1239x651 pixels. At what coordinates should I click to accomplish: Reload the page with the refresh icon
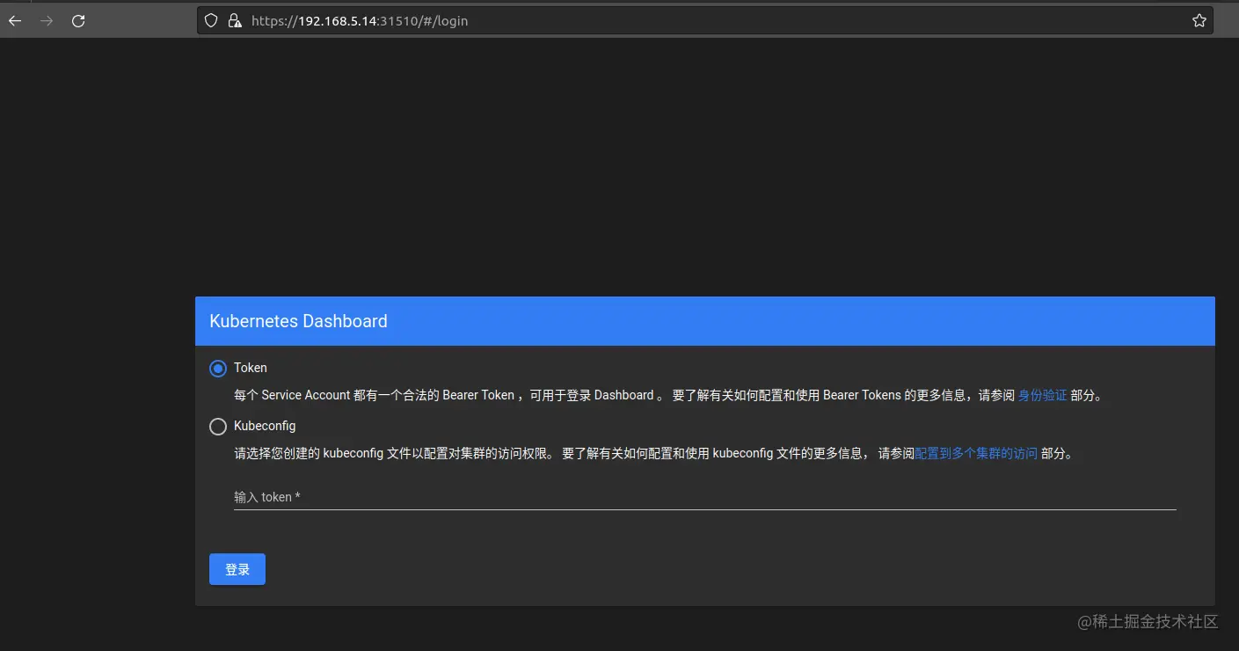[x=78, y=20]
